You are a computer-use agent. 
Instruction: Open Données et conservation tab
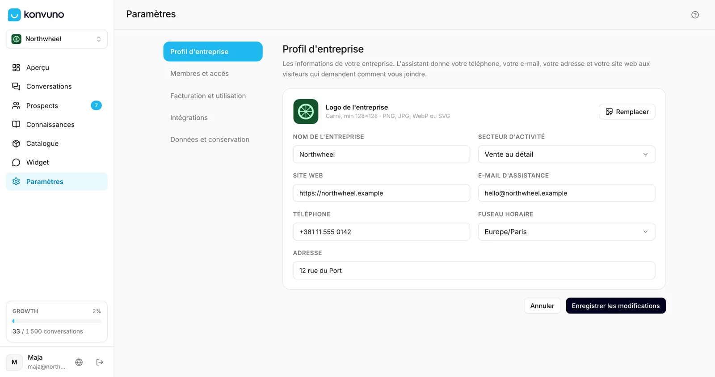click(x=213, y=139)
